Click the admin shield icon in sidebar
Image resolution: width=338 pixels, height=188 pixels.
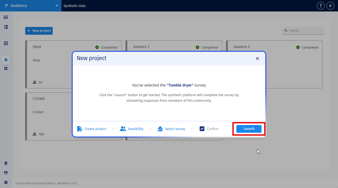coord(6,173)
